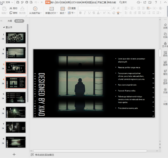Open the Transition (切换) side panel icon
This screenshot has width=168, height=158.
pyautogui.click(x=165, y=35)
